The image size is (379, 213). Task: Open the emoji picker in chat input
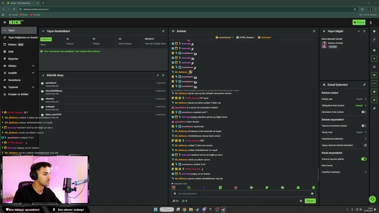coord(312,194)
